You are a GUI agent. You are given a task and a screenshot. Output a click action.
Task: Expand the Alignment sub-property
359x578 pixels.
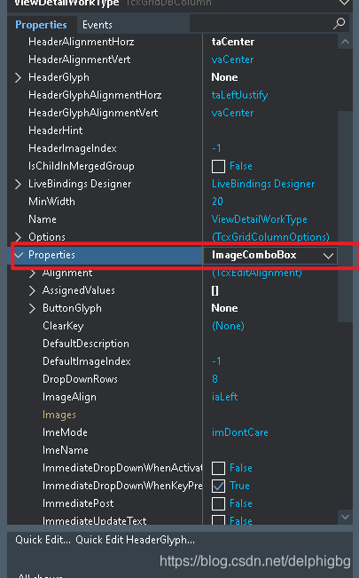click(x=32, y=273)
